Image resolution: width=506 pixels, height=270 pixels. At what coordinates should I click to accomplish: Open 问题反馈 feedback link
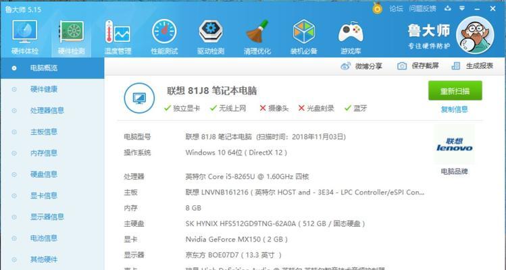422,9
